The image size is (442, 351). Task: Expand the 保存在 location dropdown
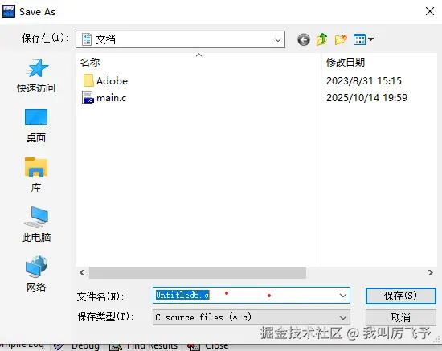point(278,39)
